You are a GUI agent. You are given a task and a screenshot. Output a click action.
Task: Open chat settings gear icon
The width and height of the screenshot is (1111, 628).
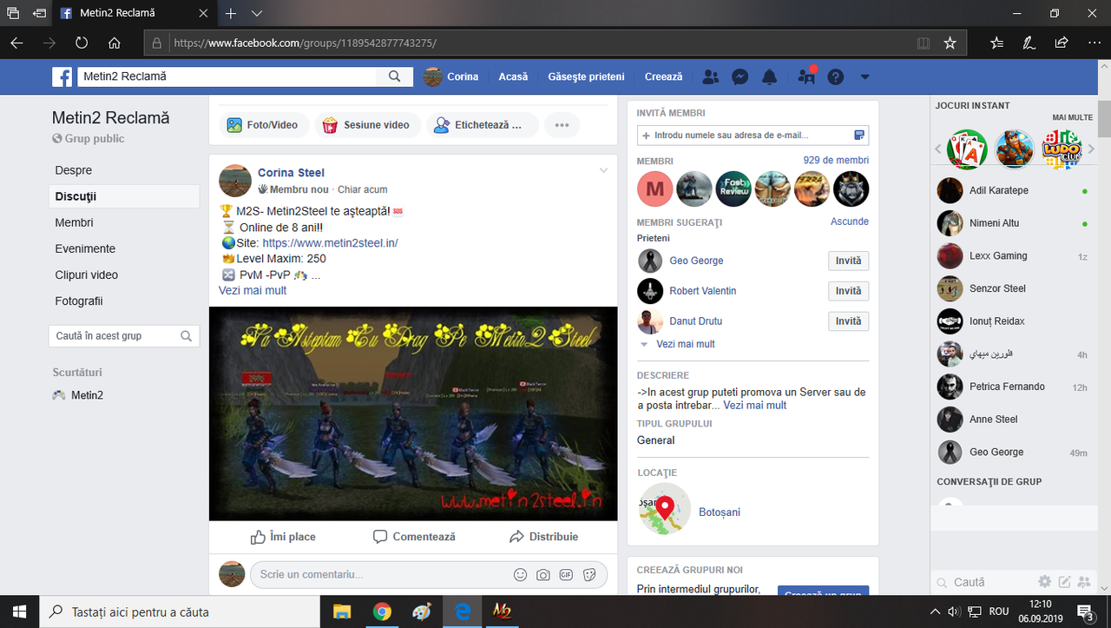point(1045,582)
